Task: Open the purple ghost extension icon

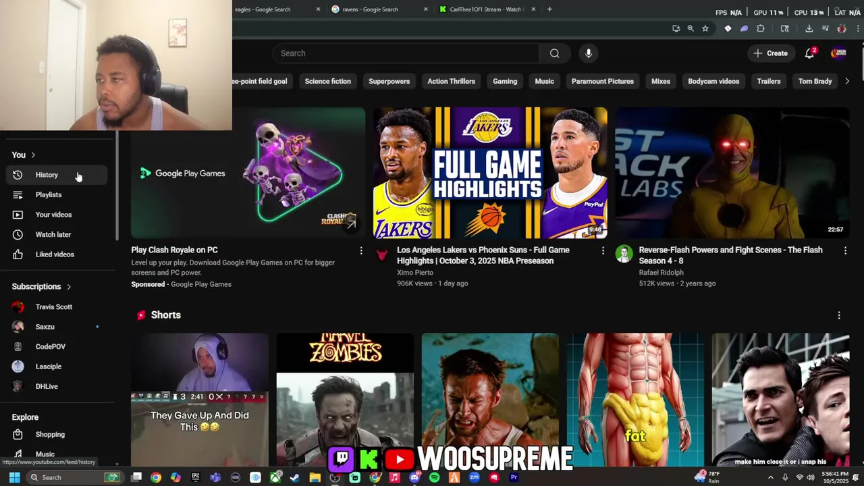Action: [x=744, y=28]
